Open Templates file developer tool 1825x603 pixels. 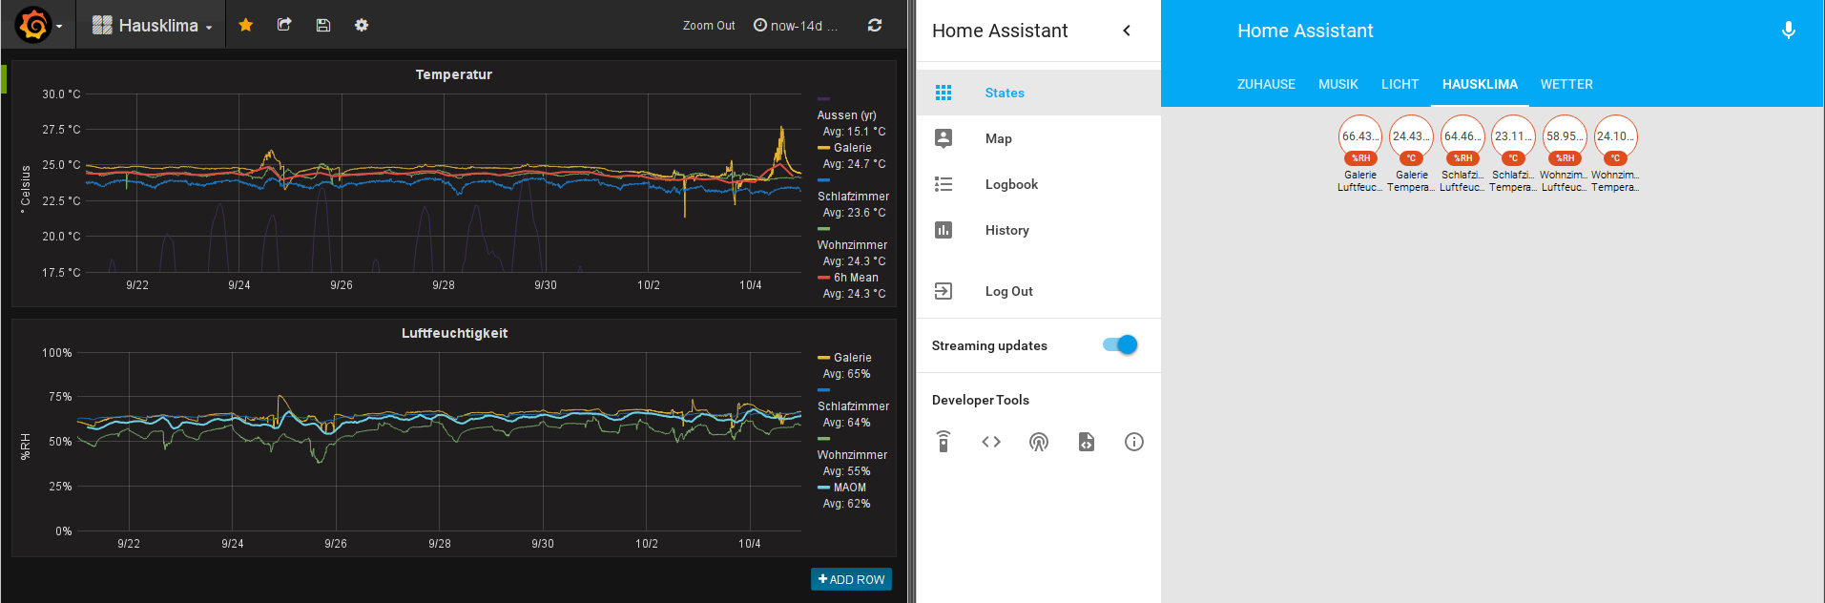(1087, 442)
